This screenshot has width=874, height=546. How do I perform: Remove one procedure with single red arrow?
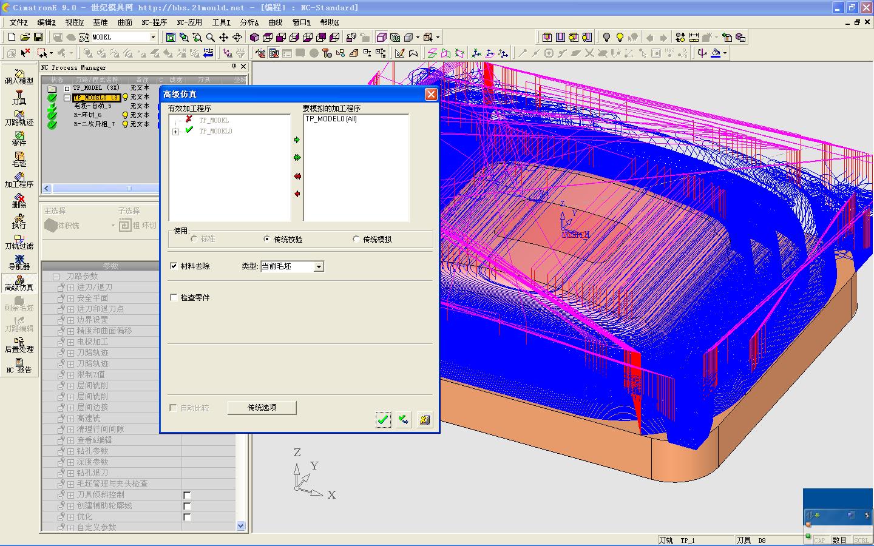[297, 194]
